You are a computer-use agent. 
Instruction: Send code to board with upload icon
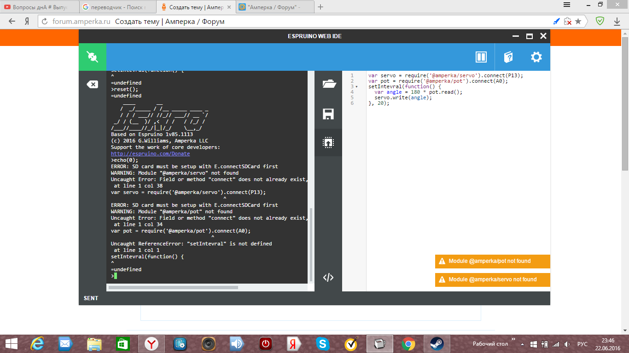(328, 142)
